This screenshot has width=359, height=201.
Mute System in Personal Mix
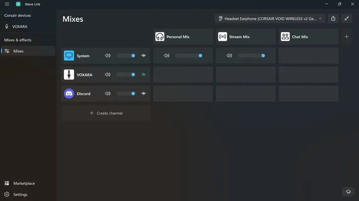[166, 56]
